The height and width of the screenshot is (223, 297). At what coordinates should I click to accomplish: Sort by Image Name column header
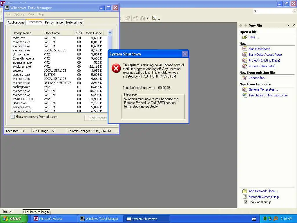26,33
